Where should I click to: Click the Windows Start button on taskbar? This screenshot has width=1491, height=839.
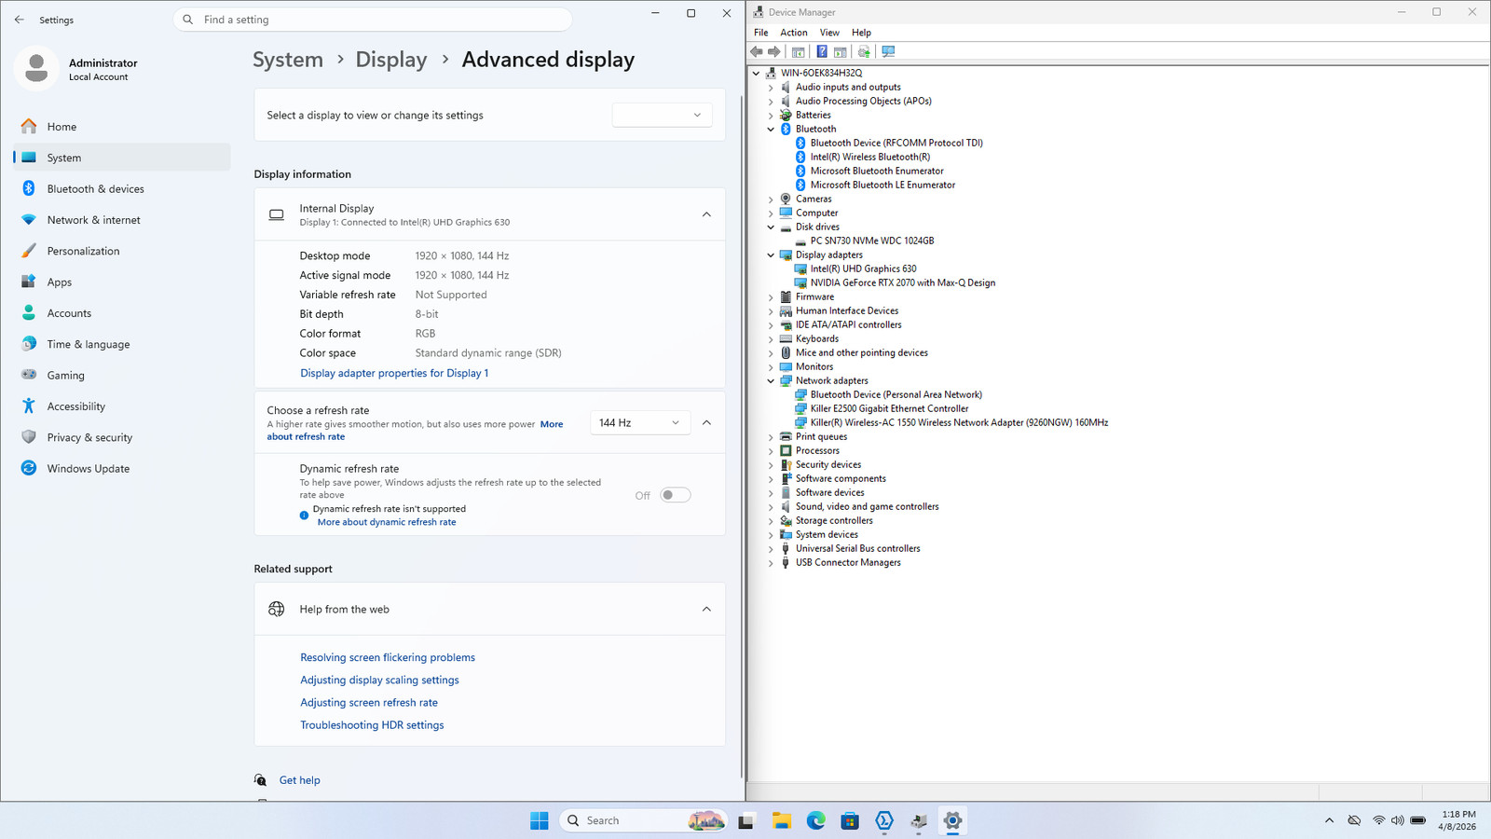coord(540,820)
